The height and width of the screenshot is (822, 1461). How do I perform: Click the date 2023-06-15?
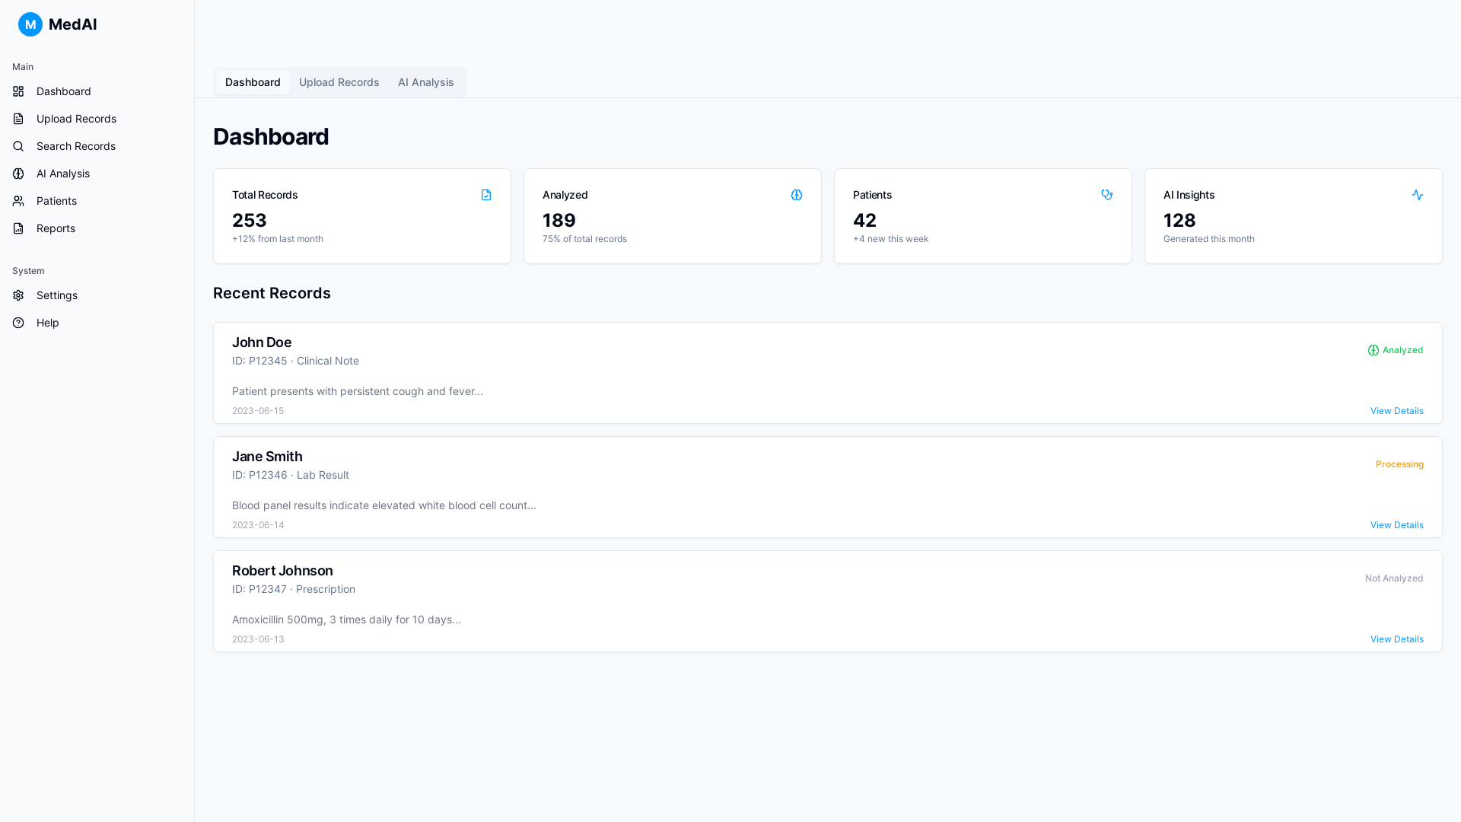(x=258, y=411)
